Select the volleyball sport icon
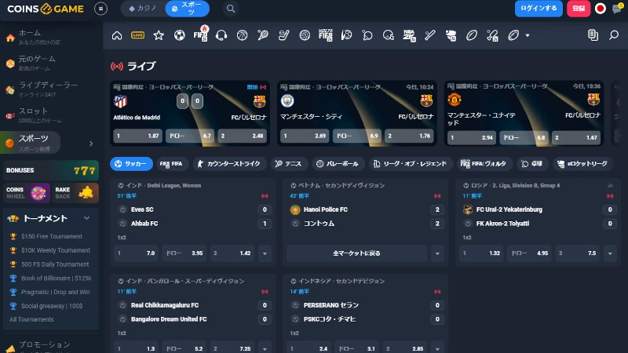The width and height of the screenshot is (628, 353). point(305,35)
